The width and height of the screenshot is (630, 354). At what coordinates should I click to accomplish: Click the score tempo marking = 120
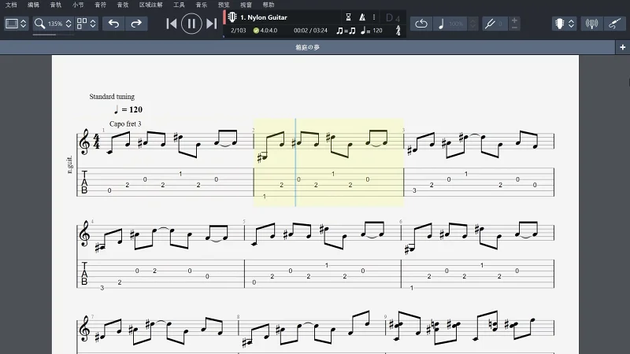point(128,109)
